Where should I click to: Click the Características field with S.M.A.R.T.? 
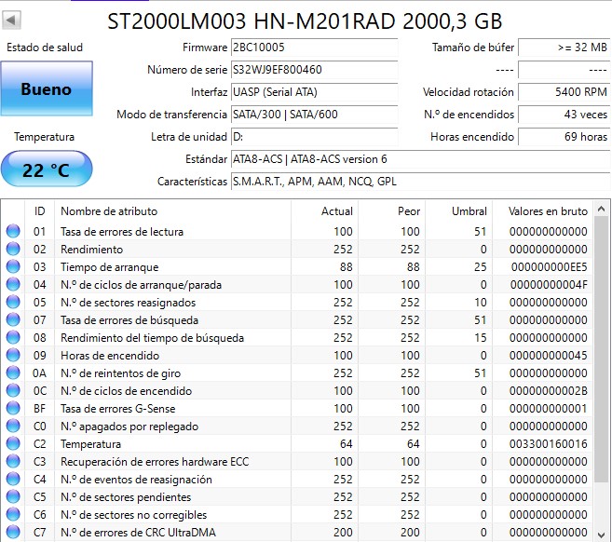pyautogui.click(x=420, y=182)
